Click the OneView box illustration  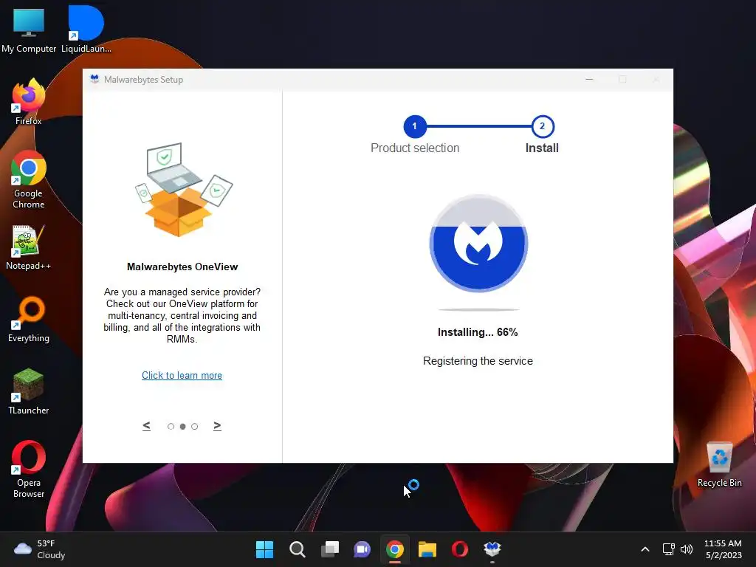tap(183, 189)
